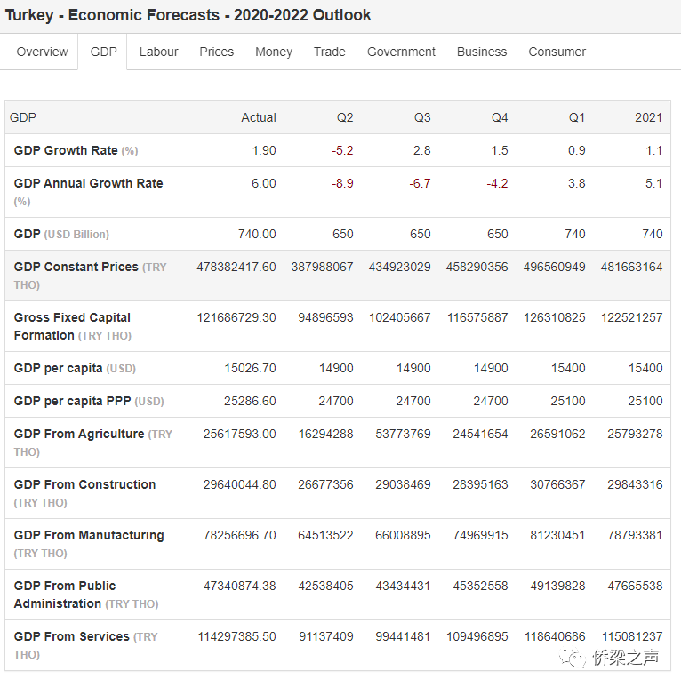Click the 126310825 capital formation Q1 value

click(555, 317)
